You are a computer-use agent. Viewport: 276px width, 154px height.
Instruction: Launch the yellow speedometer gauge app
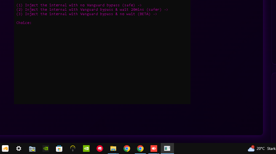pos(73,148)
